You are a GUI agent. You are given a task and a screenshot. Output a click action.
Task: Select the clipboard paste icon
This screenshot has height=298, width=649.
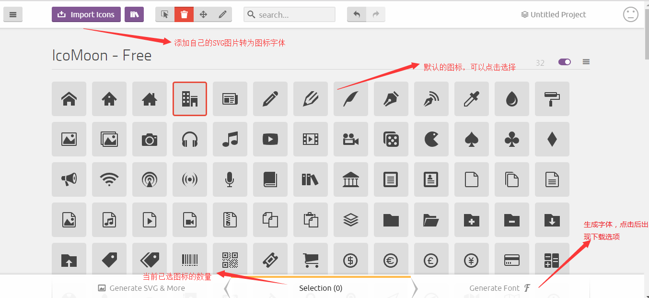click(311, 220)
